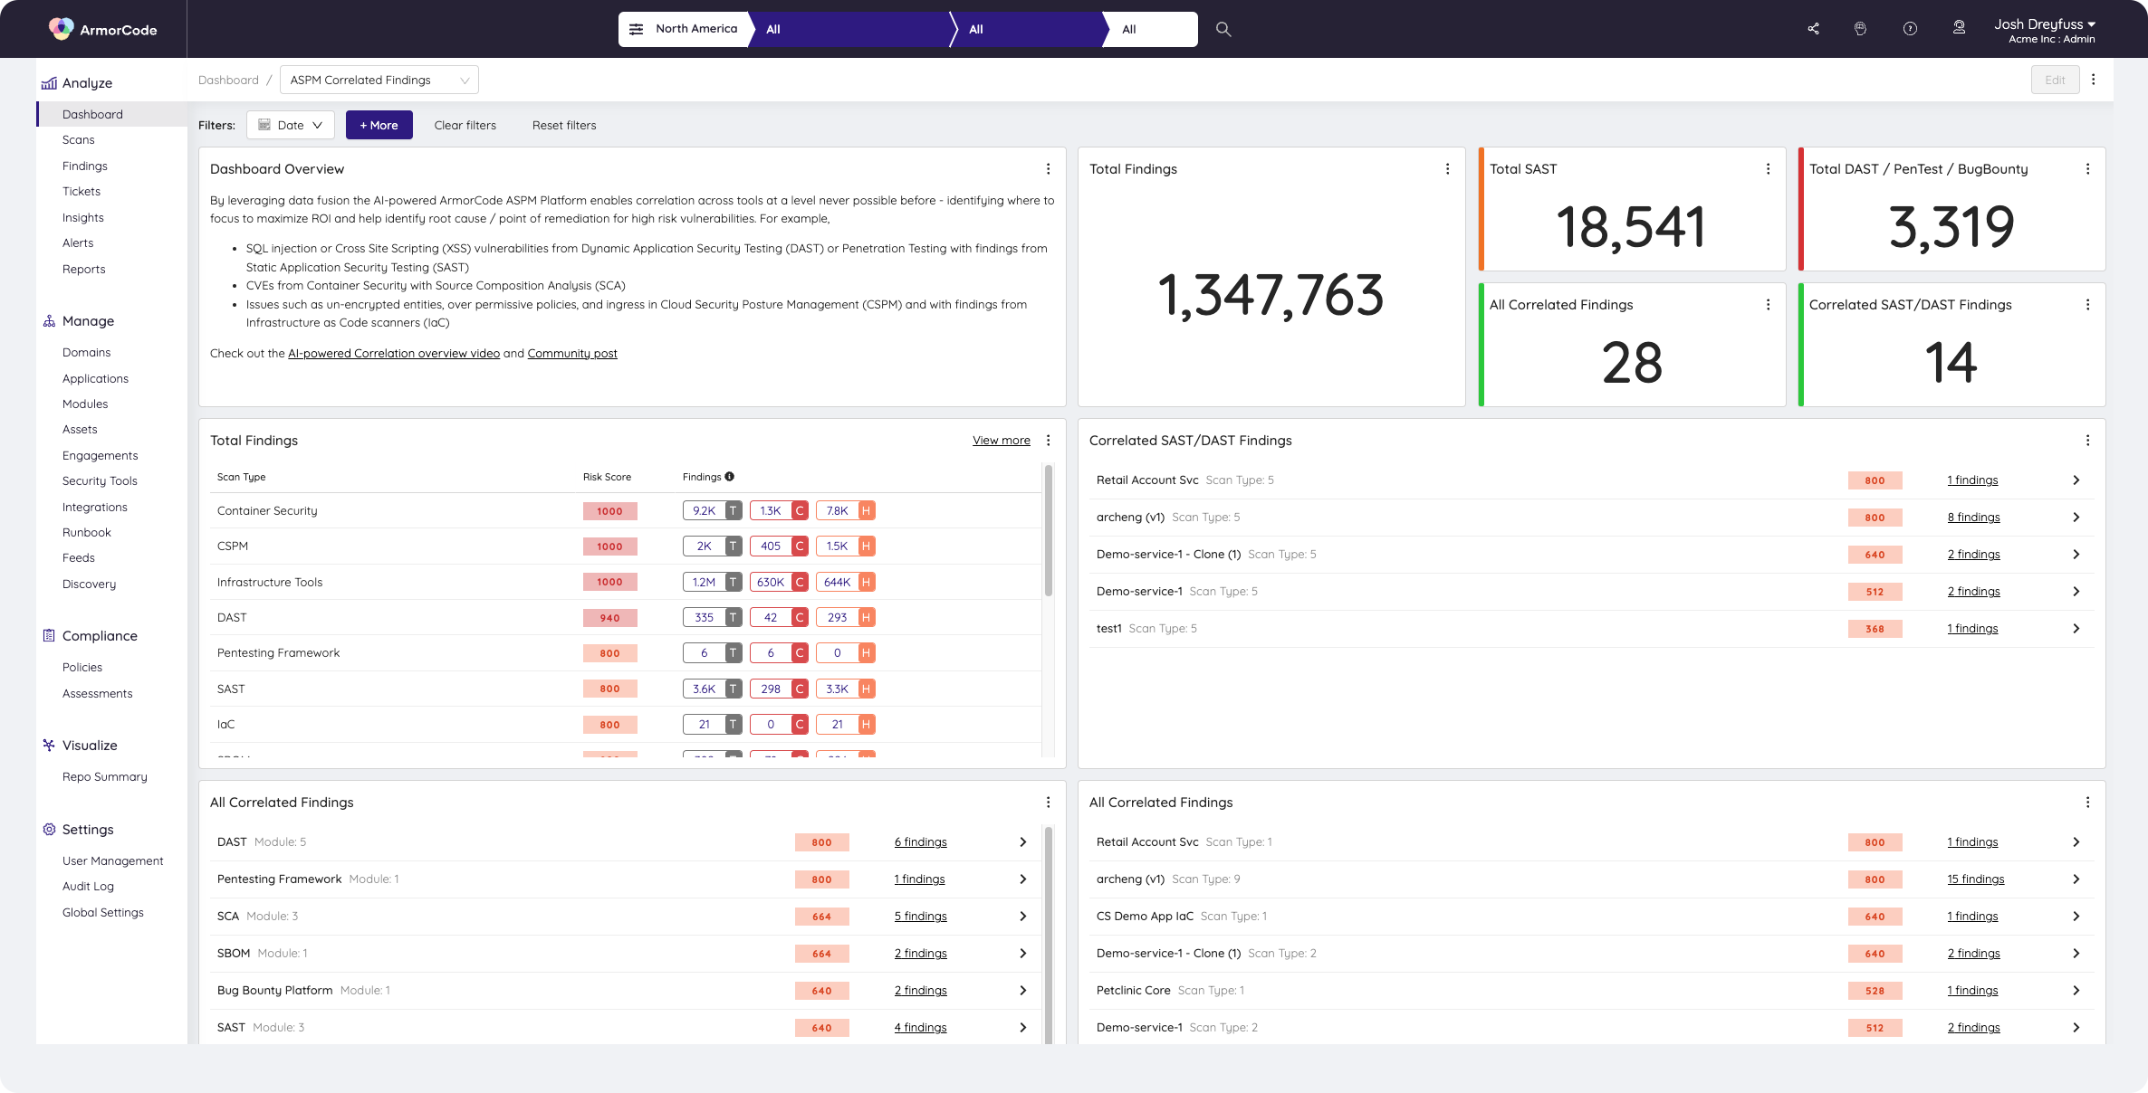Open right All Correlated Findings panel menu
This screenshot has height=1093, width=2148.
pyautogui.click(x=2088, y=803)
